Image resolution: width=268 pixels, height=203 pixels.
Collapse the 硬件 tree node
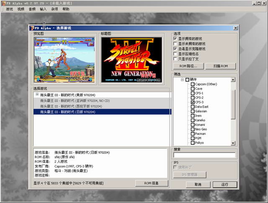[x=182, y=80]
